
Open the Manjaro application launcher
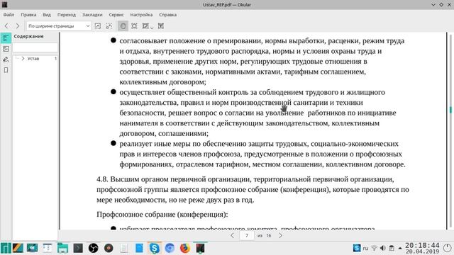(6, 248)
